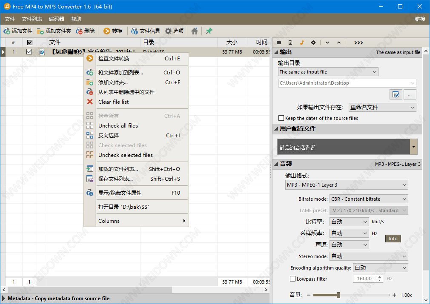Toggle the header check-all checkbox
Image resolution: width=430 pixels, height=304 pixels.
click(x=30, y=43)
